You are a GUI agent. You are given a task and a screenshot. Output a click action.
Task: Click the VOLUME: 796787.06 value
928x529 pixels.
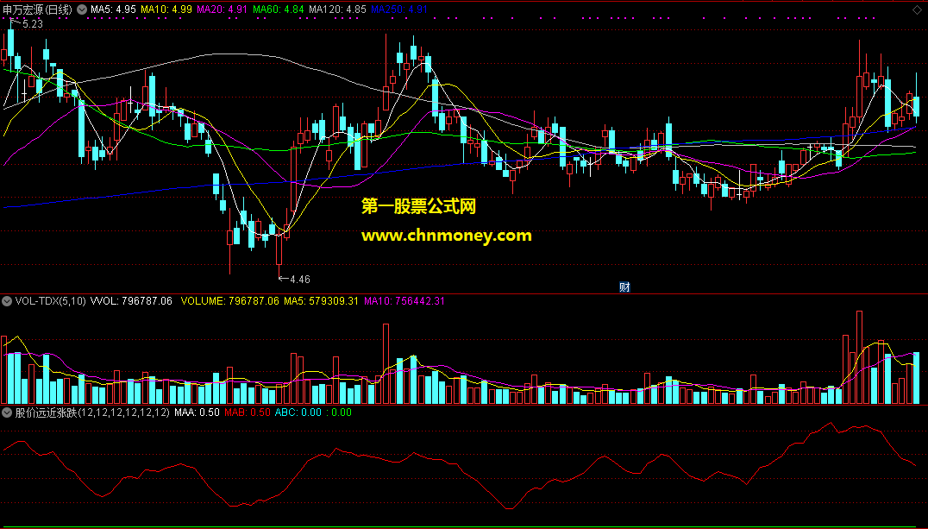click(229, 301)
